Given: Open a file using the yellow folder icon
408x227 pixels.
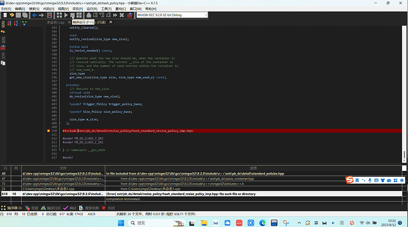Looking at the screenshot, I should click(12, 15).
